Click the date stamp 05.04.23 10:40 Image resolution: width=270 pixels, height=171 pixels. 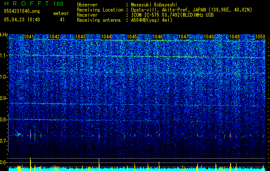(22, 20)
